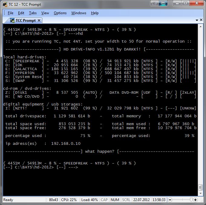206x205 pixels.
Task: Click the menu bar grip handle
Action: point(5,13)
